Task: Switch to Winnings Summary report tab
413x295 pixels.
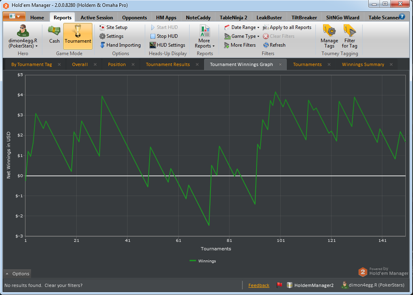Action: point(363,64)
